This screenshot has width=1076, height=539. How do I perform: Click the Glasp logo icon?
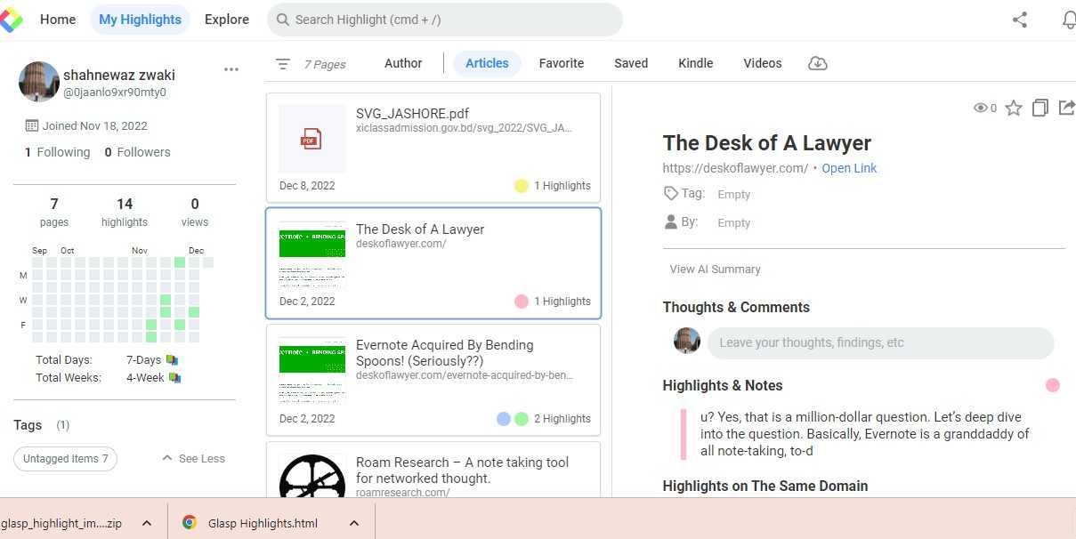11,19
